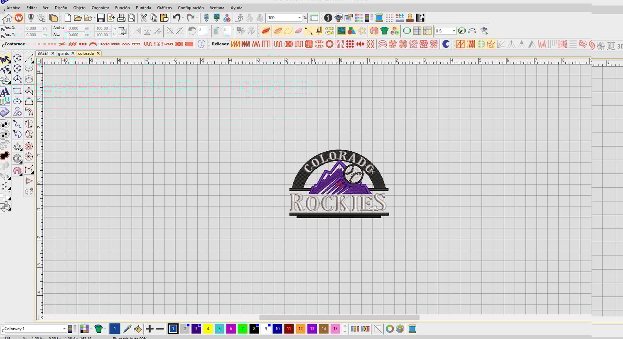The height and width of the screenshot is (339, 623).
Task: Show hoop using the green hoop icon
Action: 407,31
